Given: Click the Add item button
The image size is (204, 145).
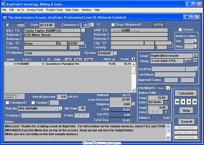Looking at the screenshot, I should (x=69, y=59).
